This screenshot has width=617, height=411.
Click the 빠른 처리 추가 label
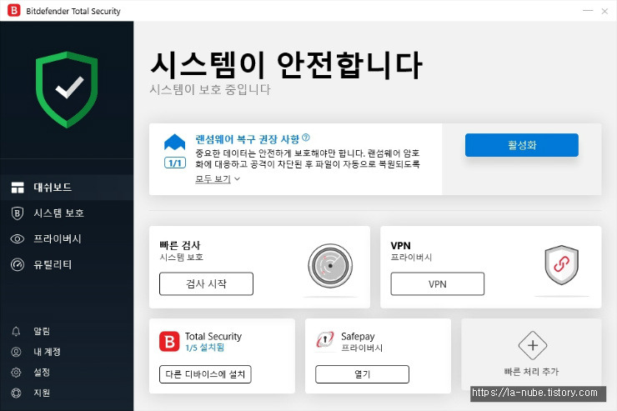click(532, 372)
